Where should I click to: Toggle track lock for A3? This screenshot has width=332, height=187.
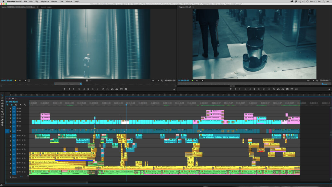[11, 145]
